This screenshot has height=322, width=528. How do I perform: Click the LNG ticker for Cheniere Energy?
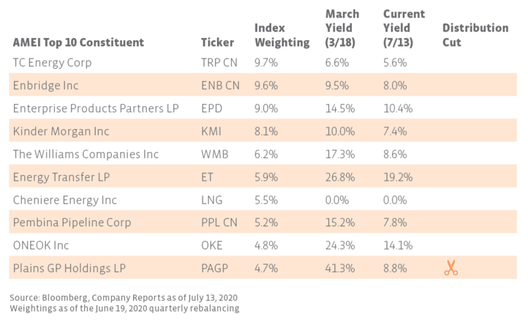pyautogui.click(x=210, y=200)
